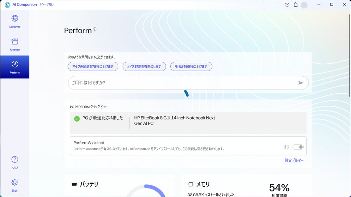This screenshot has height=197, width=351.
Task: Click the PC PERFORM クイック ビュー heading
Action: coord(88,107)
